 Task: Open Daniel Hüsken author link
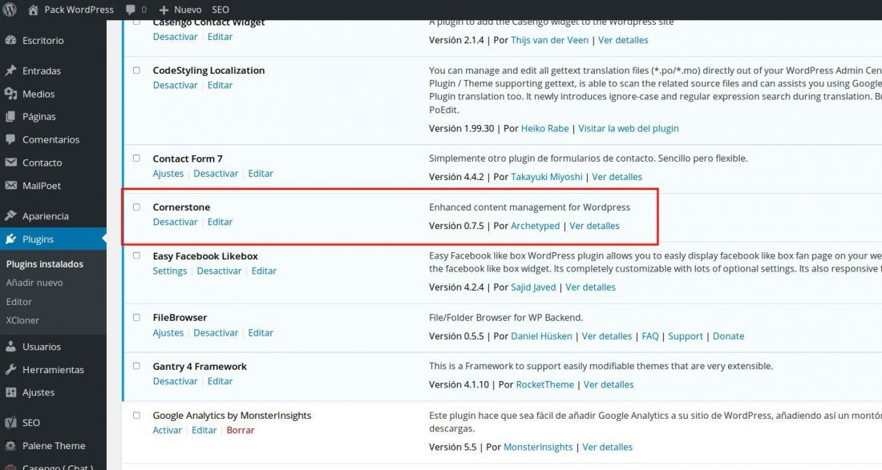(x=541, y=335)
